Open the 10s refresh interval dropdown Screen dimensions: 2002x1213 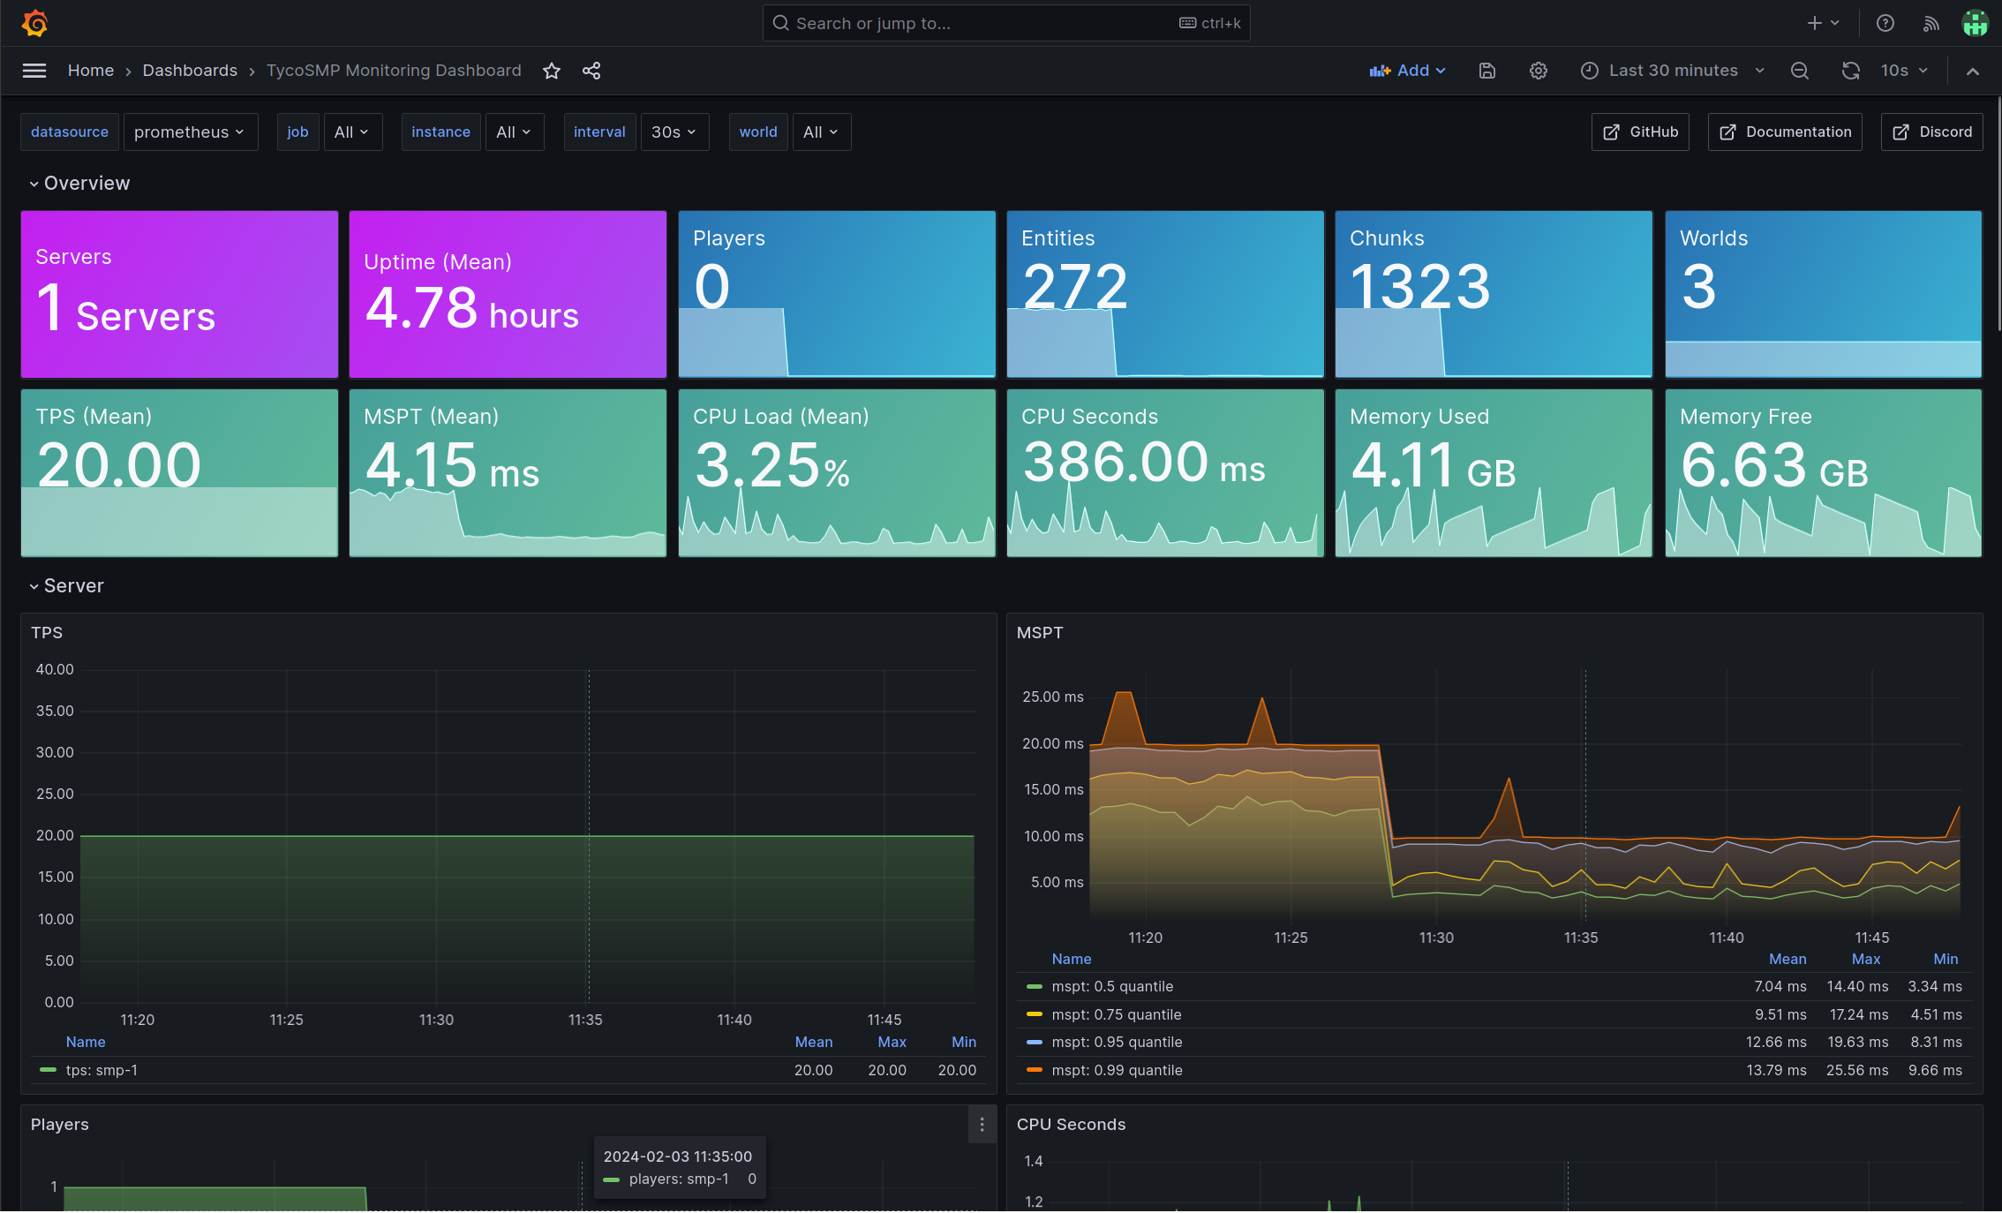(1904, 71)
